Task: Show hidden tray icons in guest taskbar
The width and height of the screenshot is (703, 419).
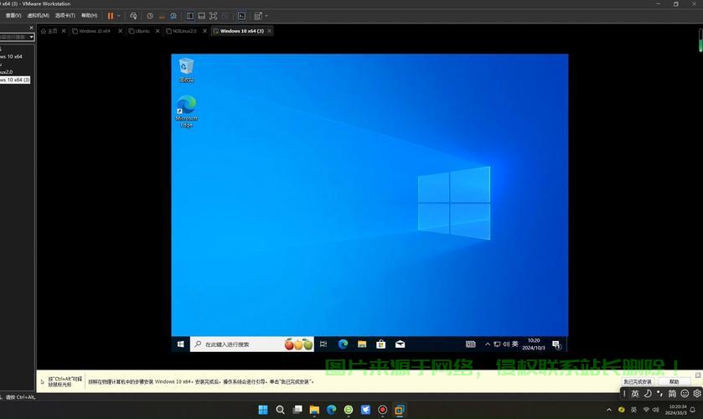Action: tap(488, 344)
